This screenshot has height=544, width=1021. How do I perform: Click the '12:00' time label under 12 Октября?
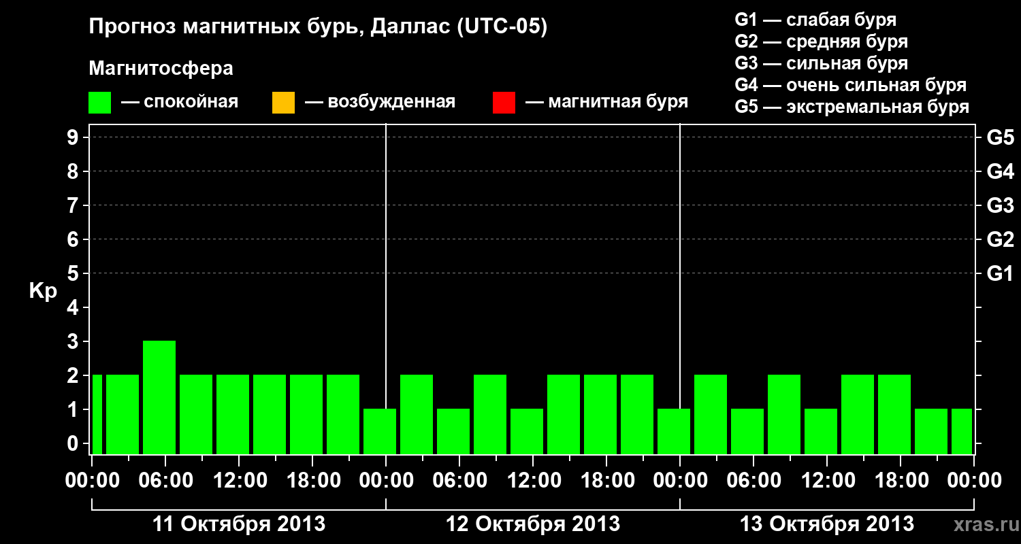click(534, 481)
